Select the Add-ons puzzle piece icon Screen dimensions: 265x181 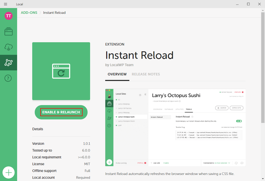click(x=9, y=63)
